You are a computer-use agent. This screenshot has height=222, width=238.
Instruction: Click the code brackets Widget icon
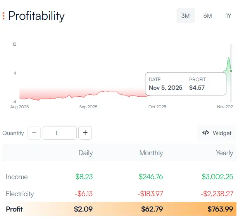point(206,133)
